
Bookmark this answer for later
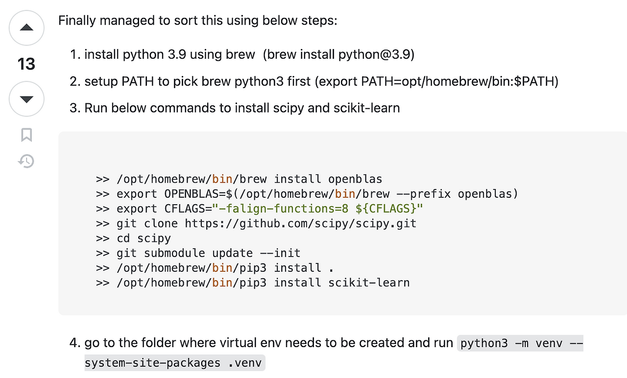pos(26,135)
